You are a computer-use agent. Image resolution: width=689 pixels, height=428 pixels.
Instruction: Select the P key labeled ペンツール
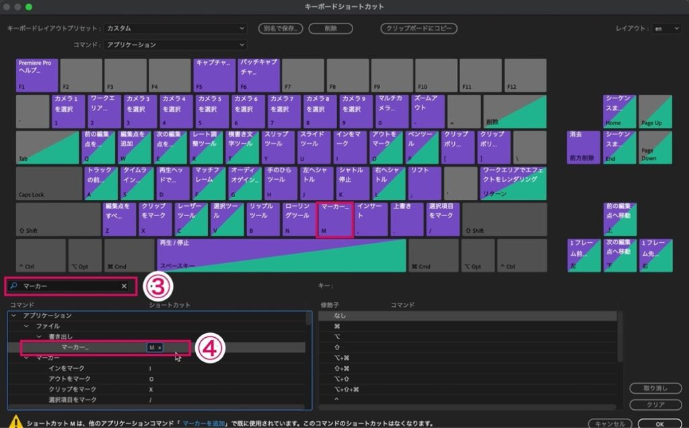tap(422, 147)
